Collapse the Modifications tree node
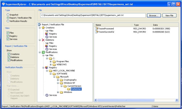Screen dimensions: 182x109 click(x=40, y=52)
